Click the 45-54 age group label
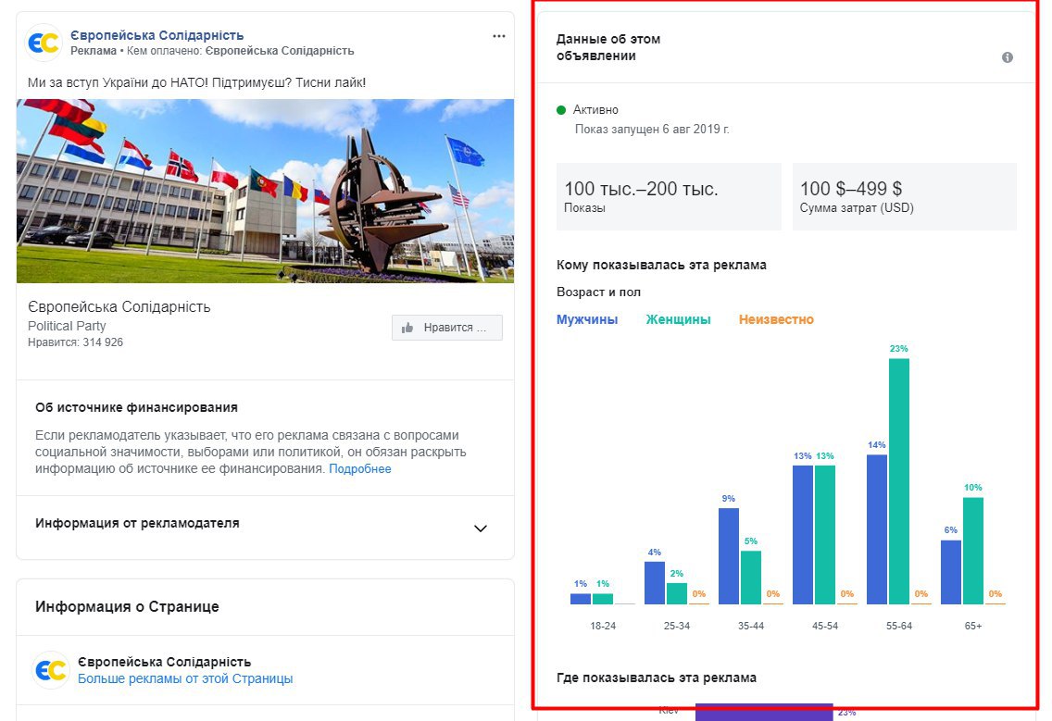 pyautogui.click(x=825, y=626)
